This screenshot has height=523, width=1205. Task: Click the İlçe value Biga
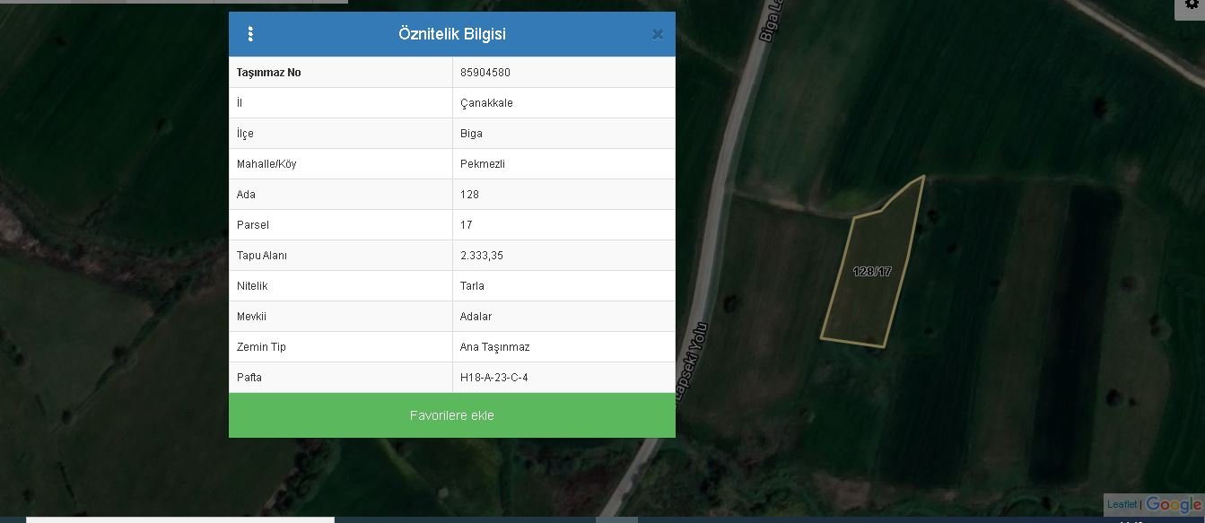(471, 134)
